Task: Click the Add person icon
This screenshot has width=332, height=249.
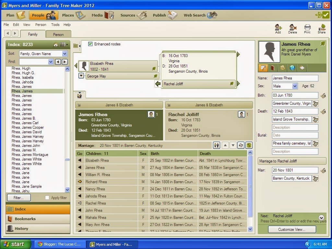Action: click(x=278, y=29)
